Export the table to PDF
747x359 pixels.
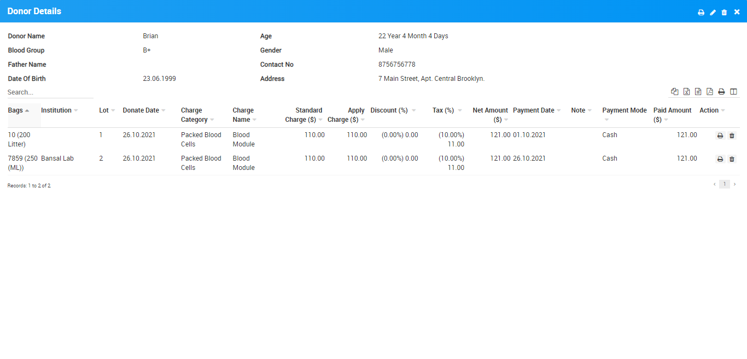click(x=710, y=92)
